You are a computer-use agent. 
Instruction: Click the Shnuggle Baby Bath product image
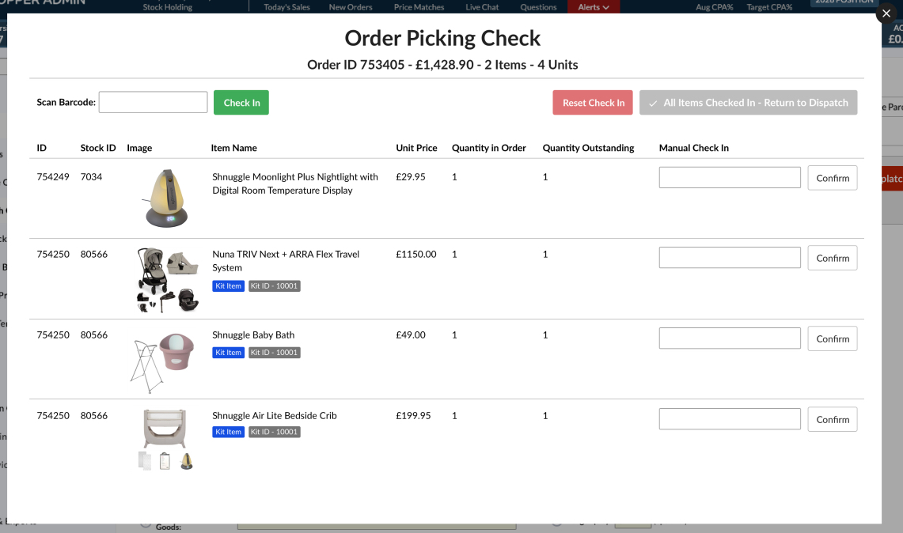point(162,363)
